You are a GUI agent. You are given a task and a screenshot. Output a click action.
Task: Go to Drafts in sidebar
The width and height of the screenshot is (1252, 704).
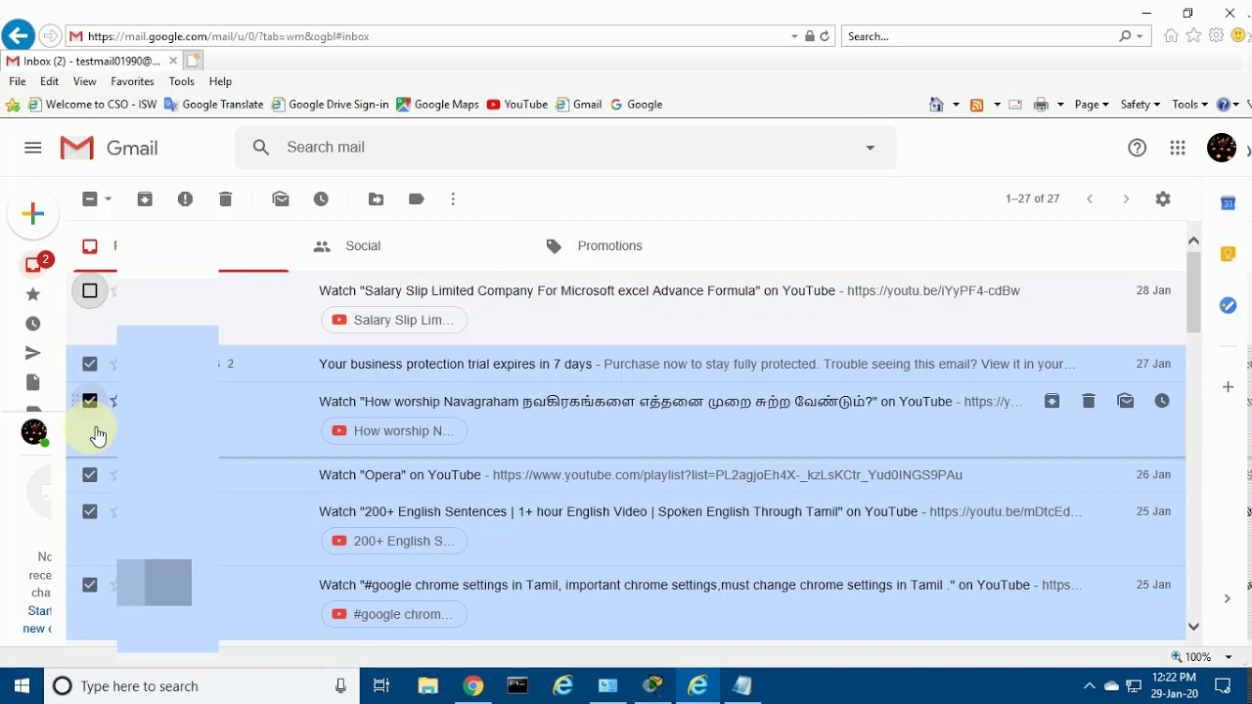coord(33,382)
